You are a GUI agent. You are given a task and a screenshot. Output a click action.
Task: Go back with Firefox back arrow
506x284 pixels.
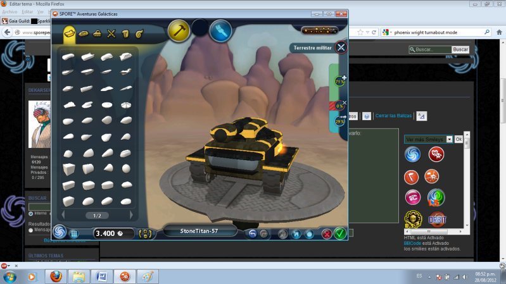click(x=8, y=32)
